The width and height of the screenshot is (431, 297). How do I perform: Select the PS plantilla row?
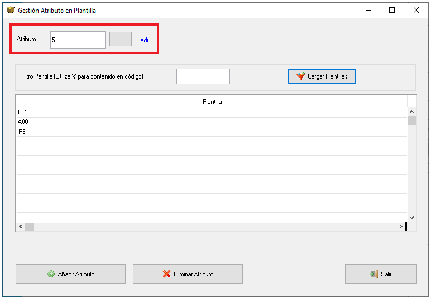pos(212,131)
